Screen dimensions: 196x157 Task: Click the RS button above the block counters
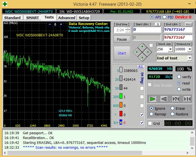pos(140,67)
